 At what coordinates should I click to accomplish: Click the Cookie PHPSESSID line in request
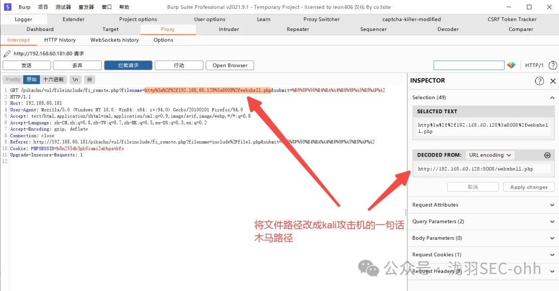67,148
